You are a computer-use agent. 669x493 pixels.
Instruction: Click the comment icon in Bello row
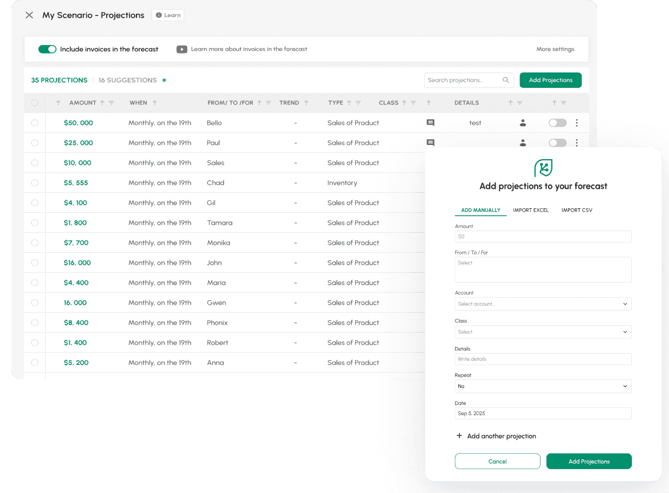pyautogui.click(x=430, y=123)
